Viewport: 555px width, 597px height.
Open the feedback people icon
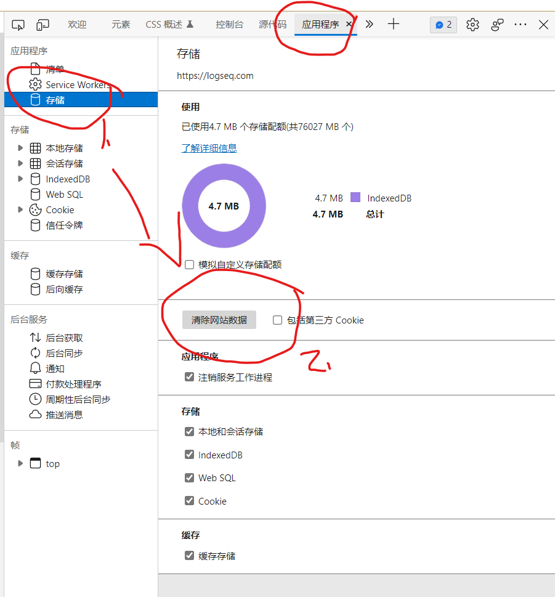click(496, 25)
